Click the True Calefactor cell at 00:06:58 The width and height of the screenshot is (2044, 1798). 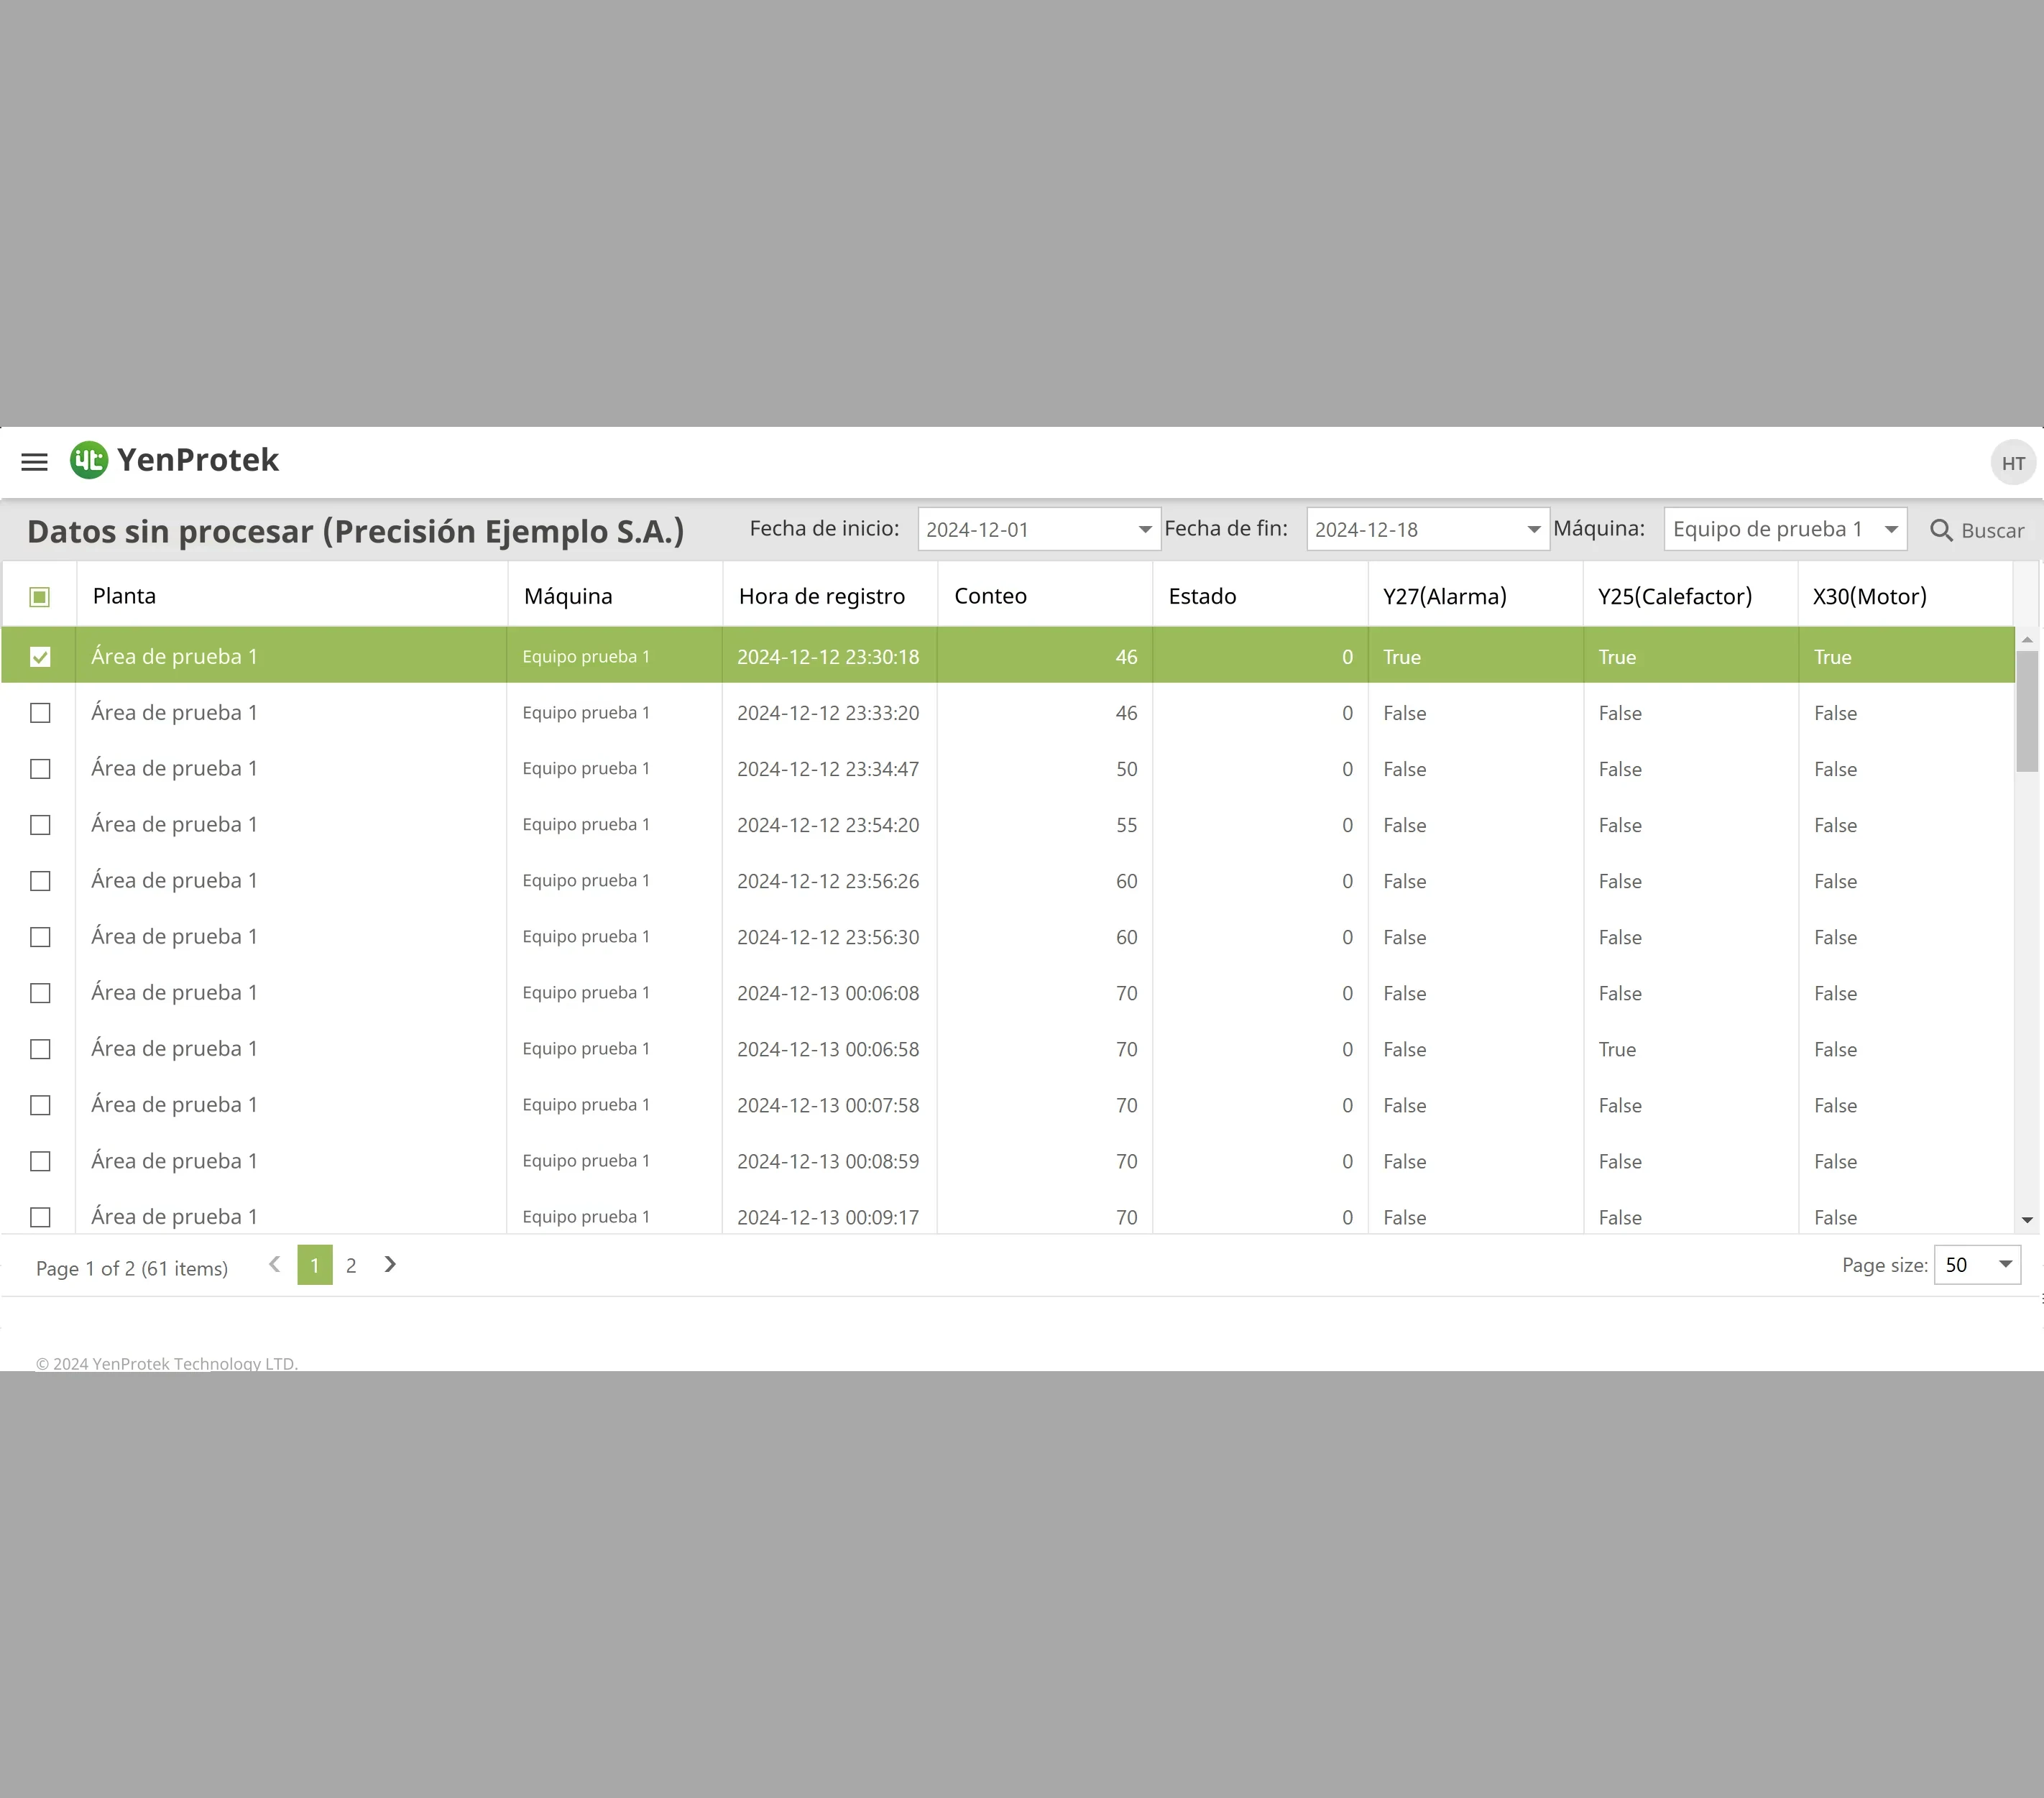pos(1617,1049)
